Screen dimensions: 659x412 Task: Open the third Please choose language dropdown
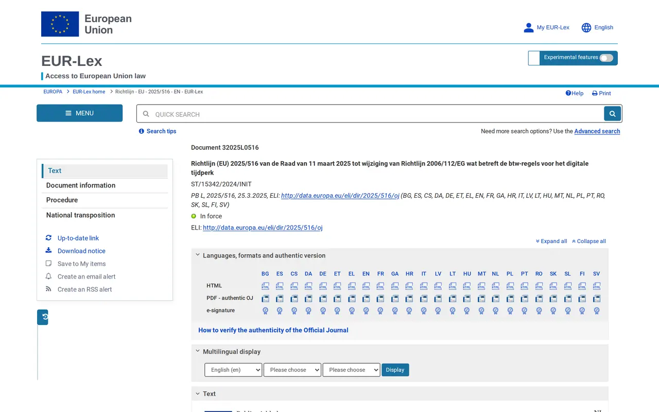tap(351, 370)
